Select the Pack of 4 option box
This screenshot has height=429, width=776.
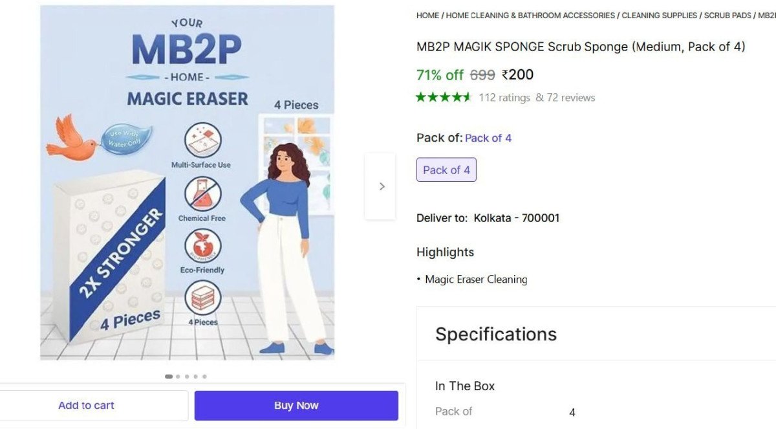[x=446, y=170]
